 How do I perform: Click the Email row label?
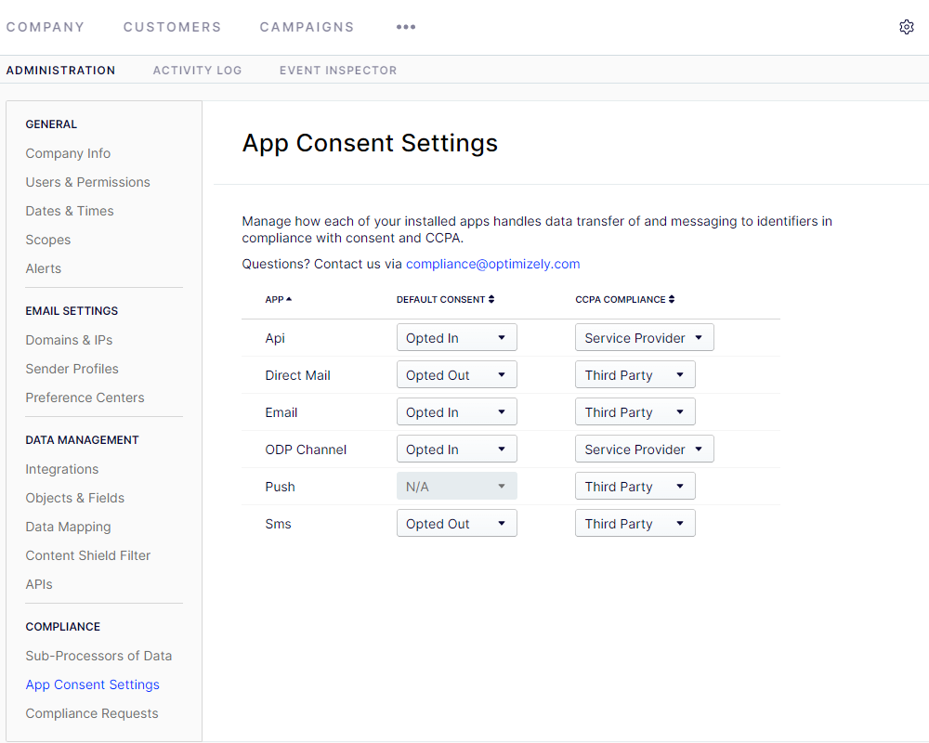(x=281, y=413)
